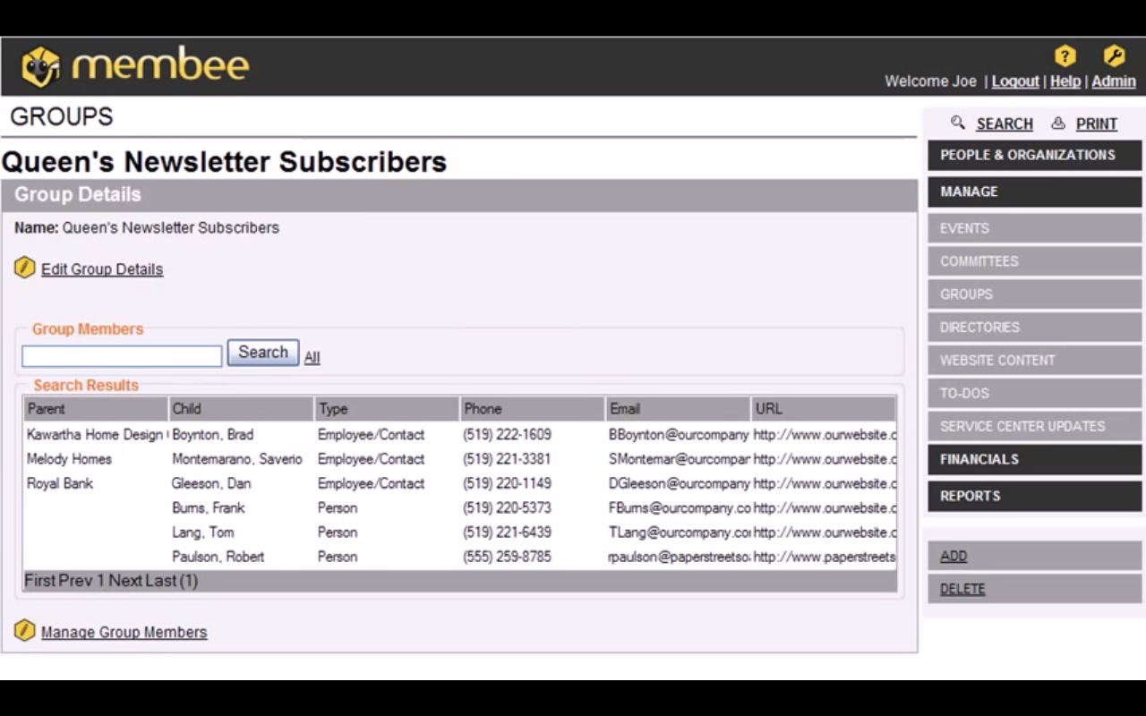The height and width of the screenshot is (716, 1146).
Task: Click the yellow hexagon question mark help icon
Action: click(x=1065, y=56)
